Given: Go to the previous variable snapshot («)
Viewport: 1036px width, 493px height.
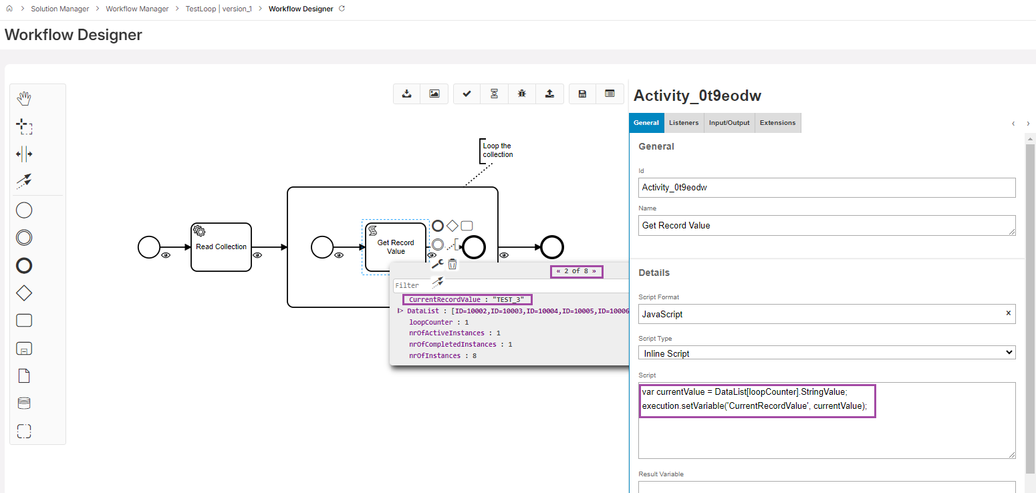Looking at the screenshot, I should (x=558, y=271).
